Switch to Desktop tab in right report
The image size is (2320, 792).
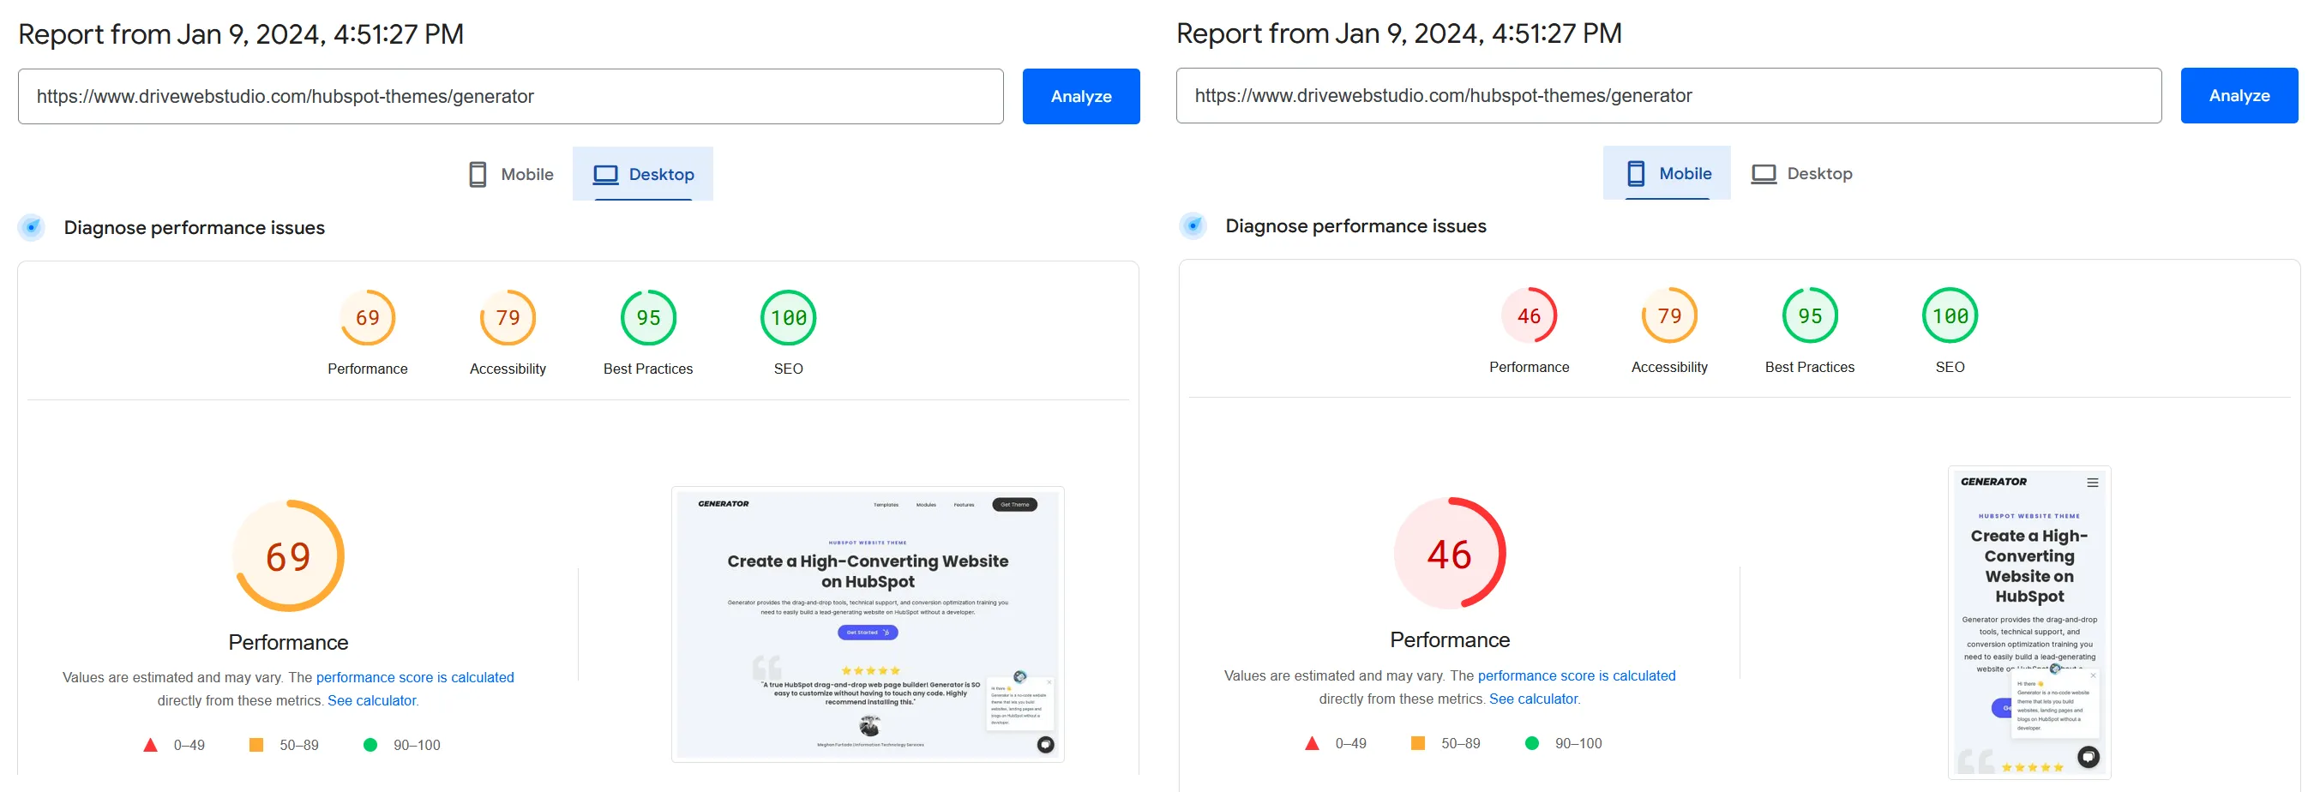click(1801, 174)
